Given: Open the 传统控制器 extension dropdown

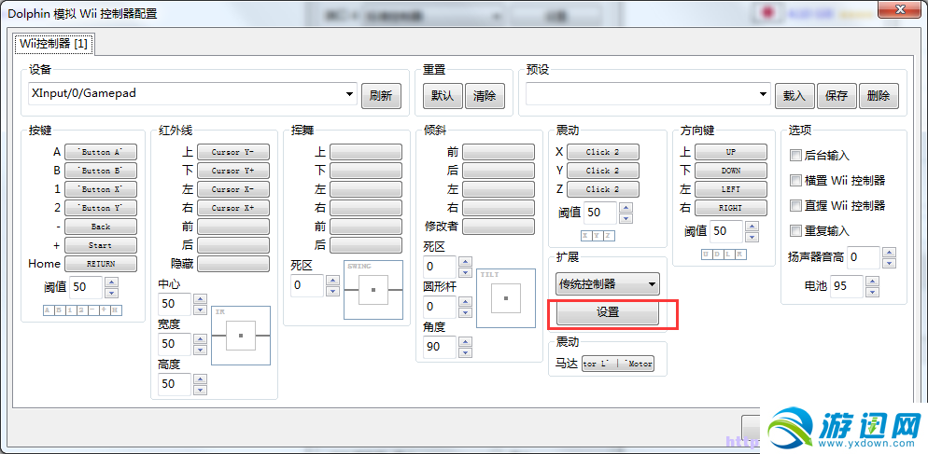Looking at the screenshot, I should tap(607, 284).
